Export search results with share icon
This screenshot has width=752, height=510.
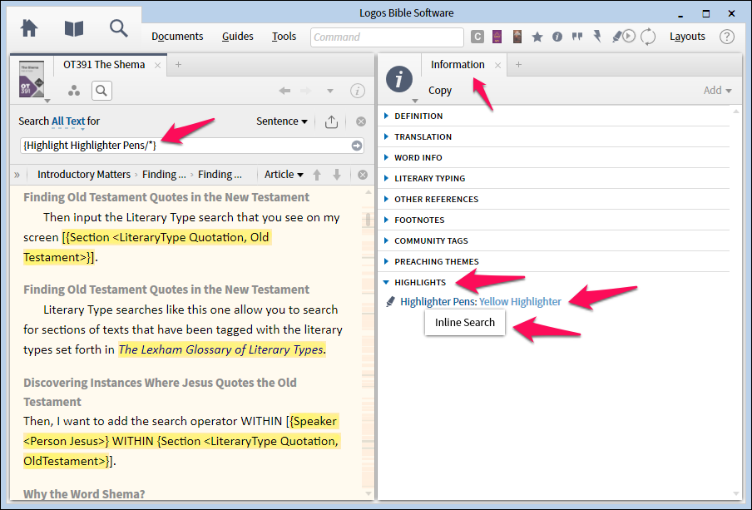pyautogui.click(x=331, y=121)
